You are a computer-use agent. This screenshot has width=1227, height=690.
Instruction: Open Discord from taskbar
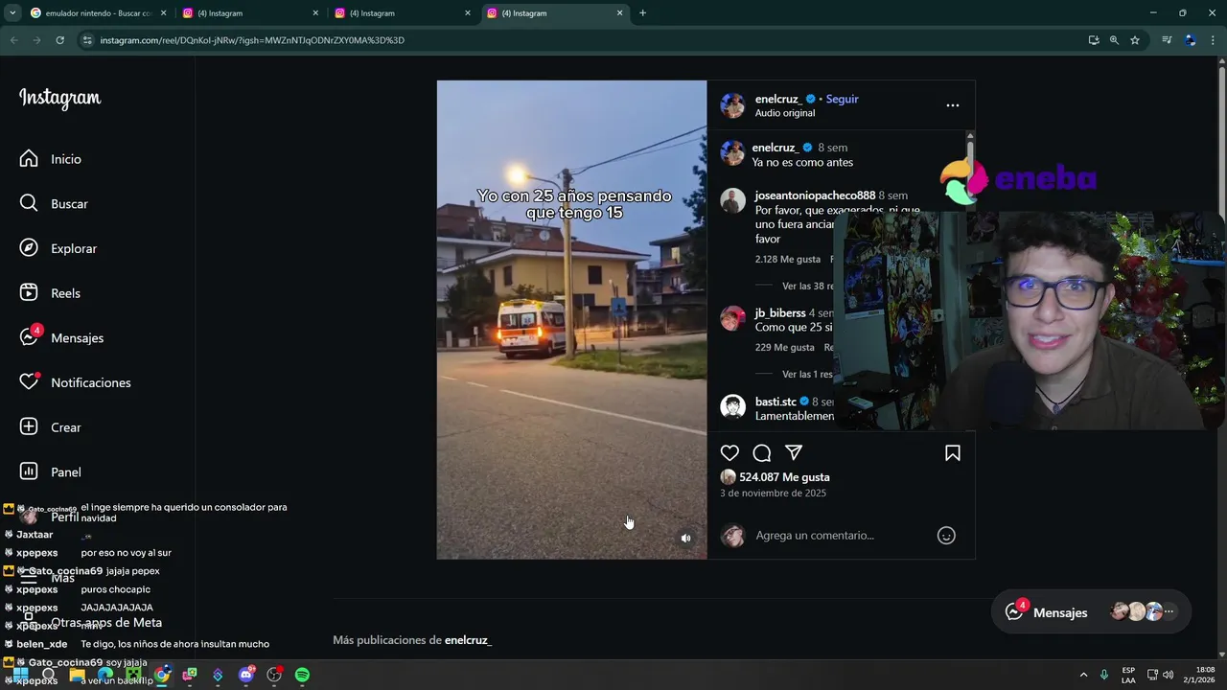pos(246,675)
